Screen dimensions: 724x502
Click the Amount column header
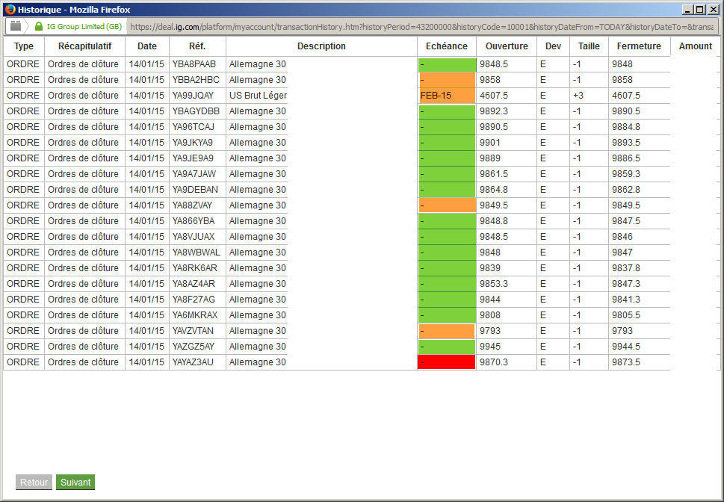696,46
